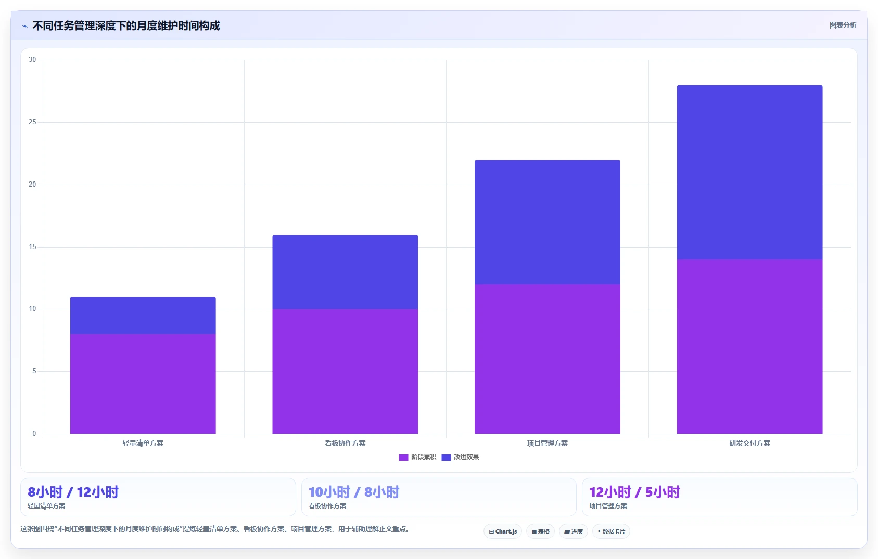Select the 进度 tag

click(x=574, y=531)
